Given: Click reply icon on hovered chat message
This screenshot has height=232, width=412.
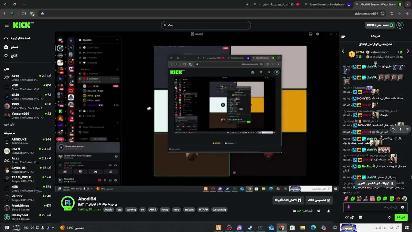Looking at the screenshot, I should (x=393, y=129).
